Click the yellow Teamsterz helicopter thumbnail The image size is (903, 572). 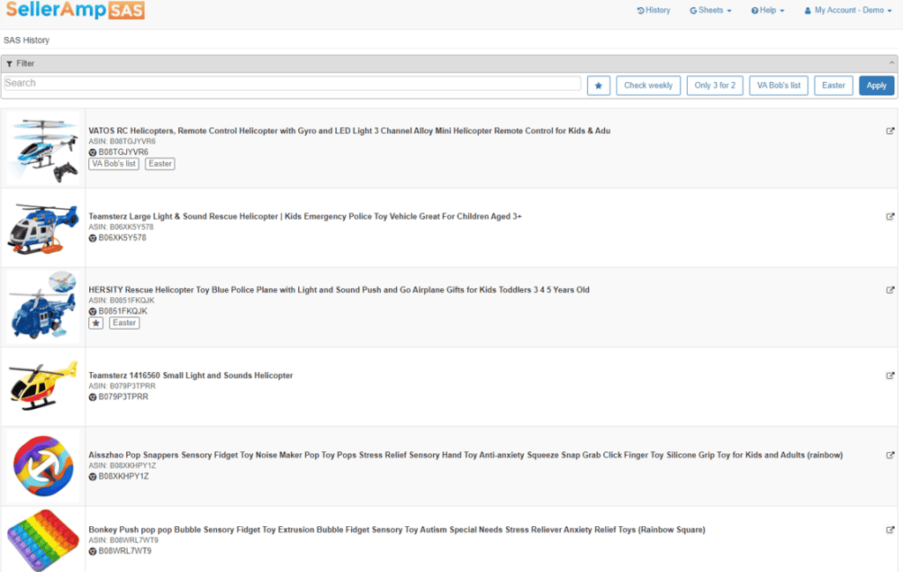(43, 386)
